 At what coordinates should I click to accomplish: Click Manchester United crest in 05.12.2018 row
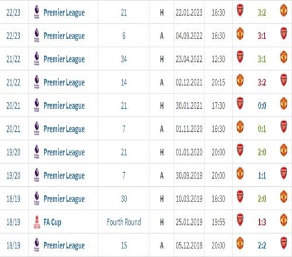240,243
